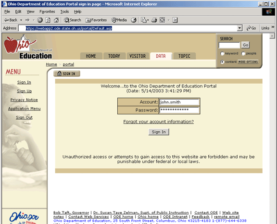Image resolution: width=277 pixels, height=224 pixels.
Task: Select the keyword search radio button
Action: (x=222, y=53)
